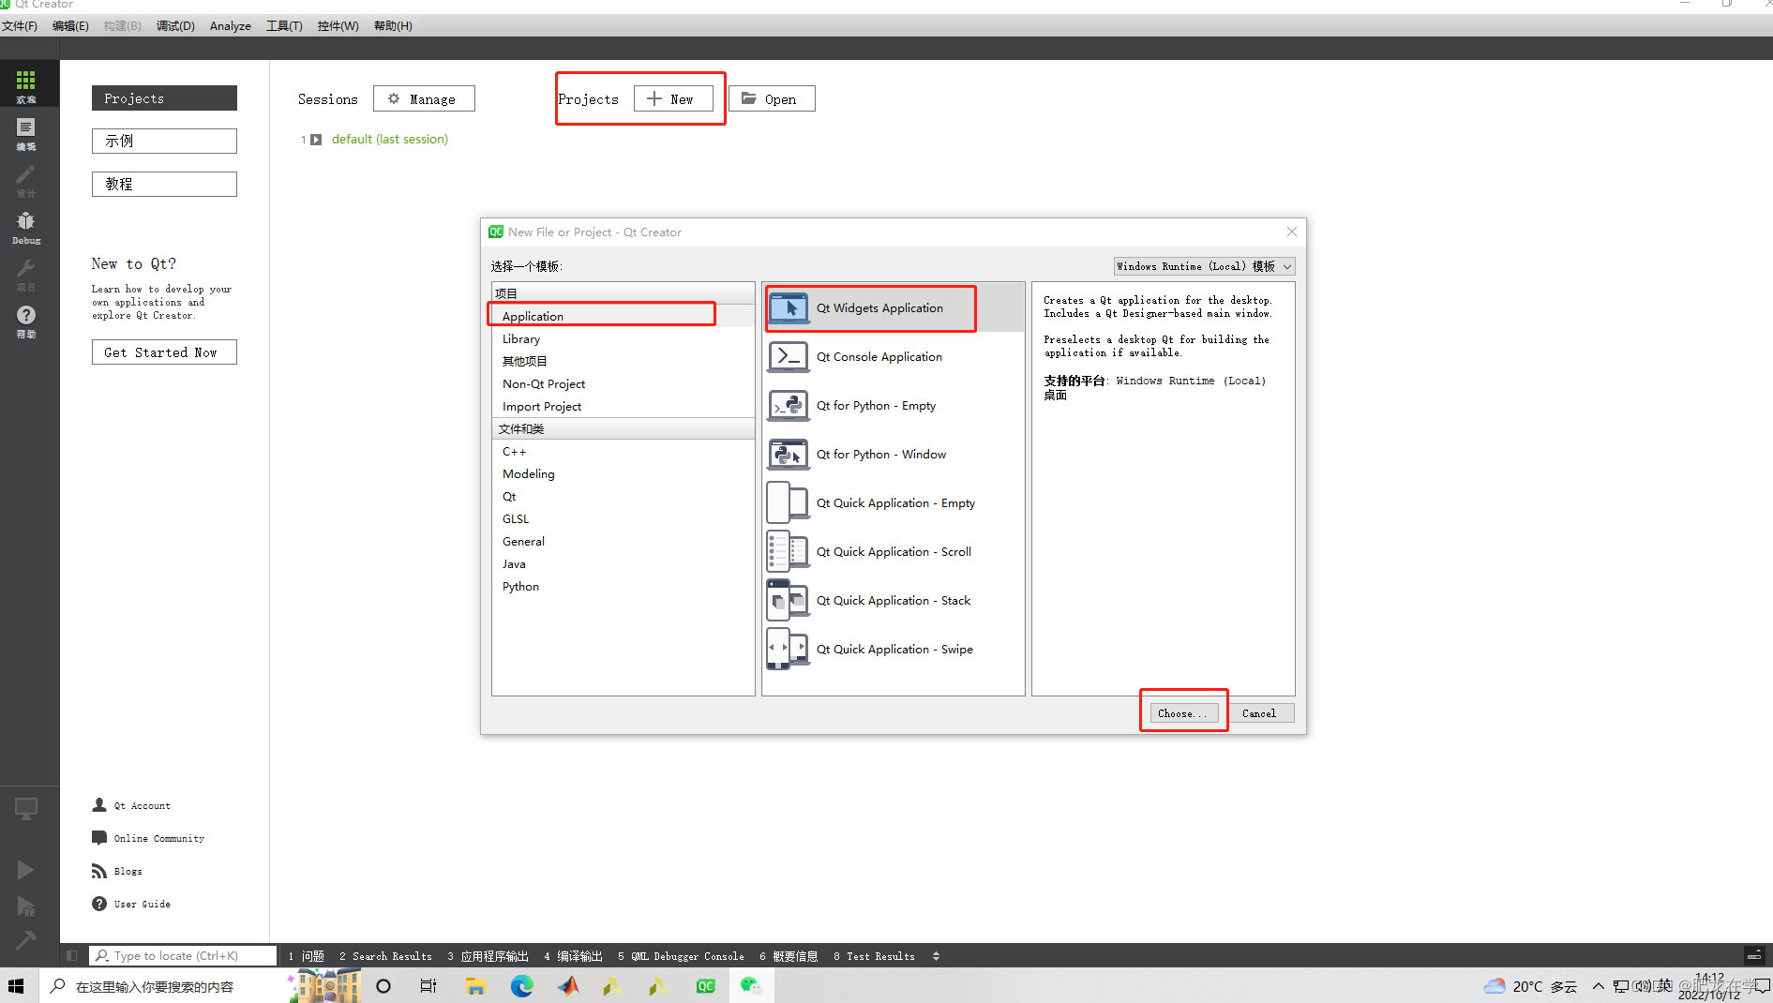
Task: Toggle the left sidebar visibility icon
Action: [x=71, y=956]
